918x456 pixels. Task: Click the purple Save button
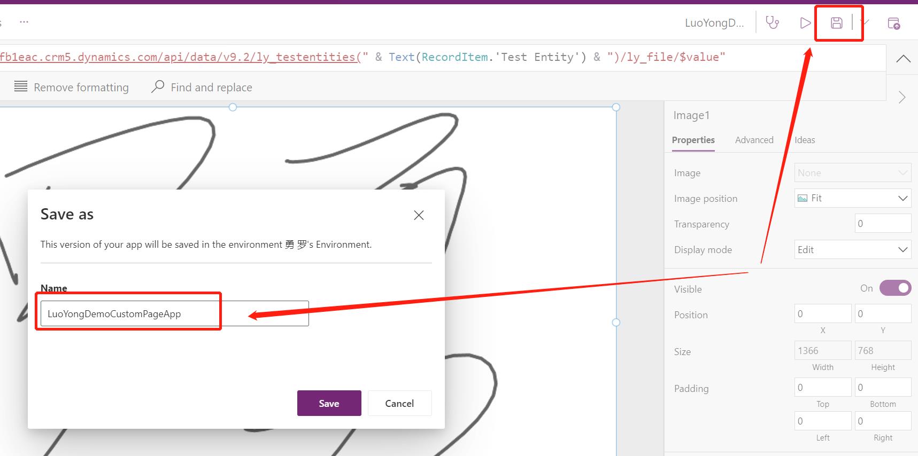pos(329,403)
